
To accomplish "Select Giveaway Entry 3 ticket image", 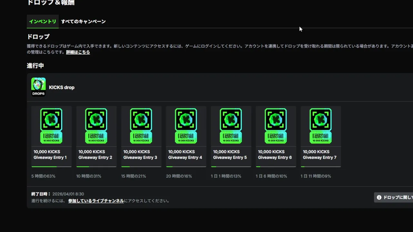I will (141, 126).
